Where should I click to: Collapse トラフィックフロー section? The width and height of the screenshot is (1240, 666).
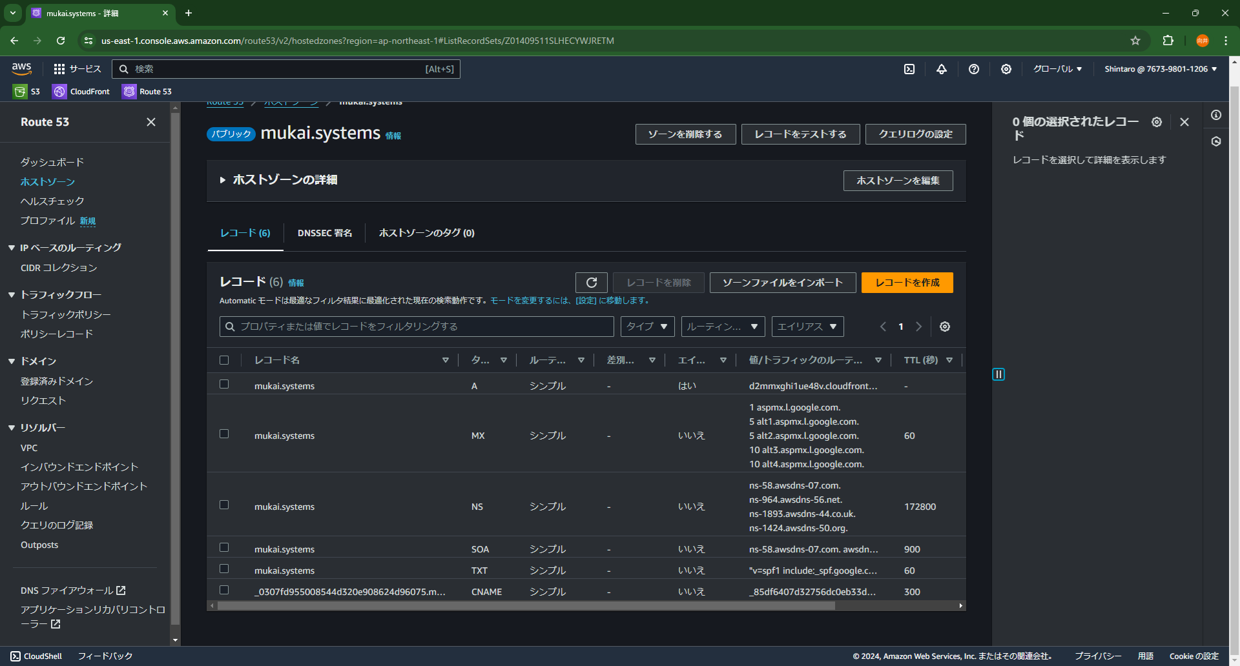coord(12,295)
